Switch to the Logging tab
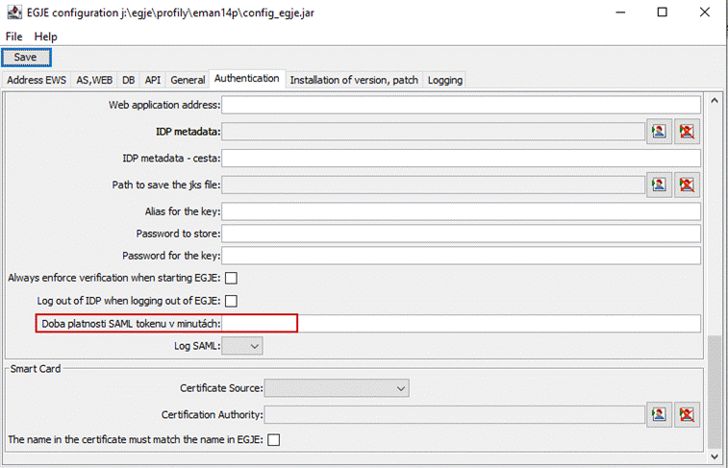 click(x=445, y=80)
